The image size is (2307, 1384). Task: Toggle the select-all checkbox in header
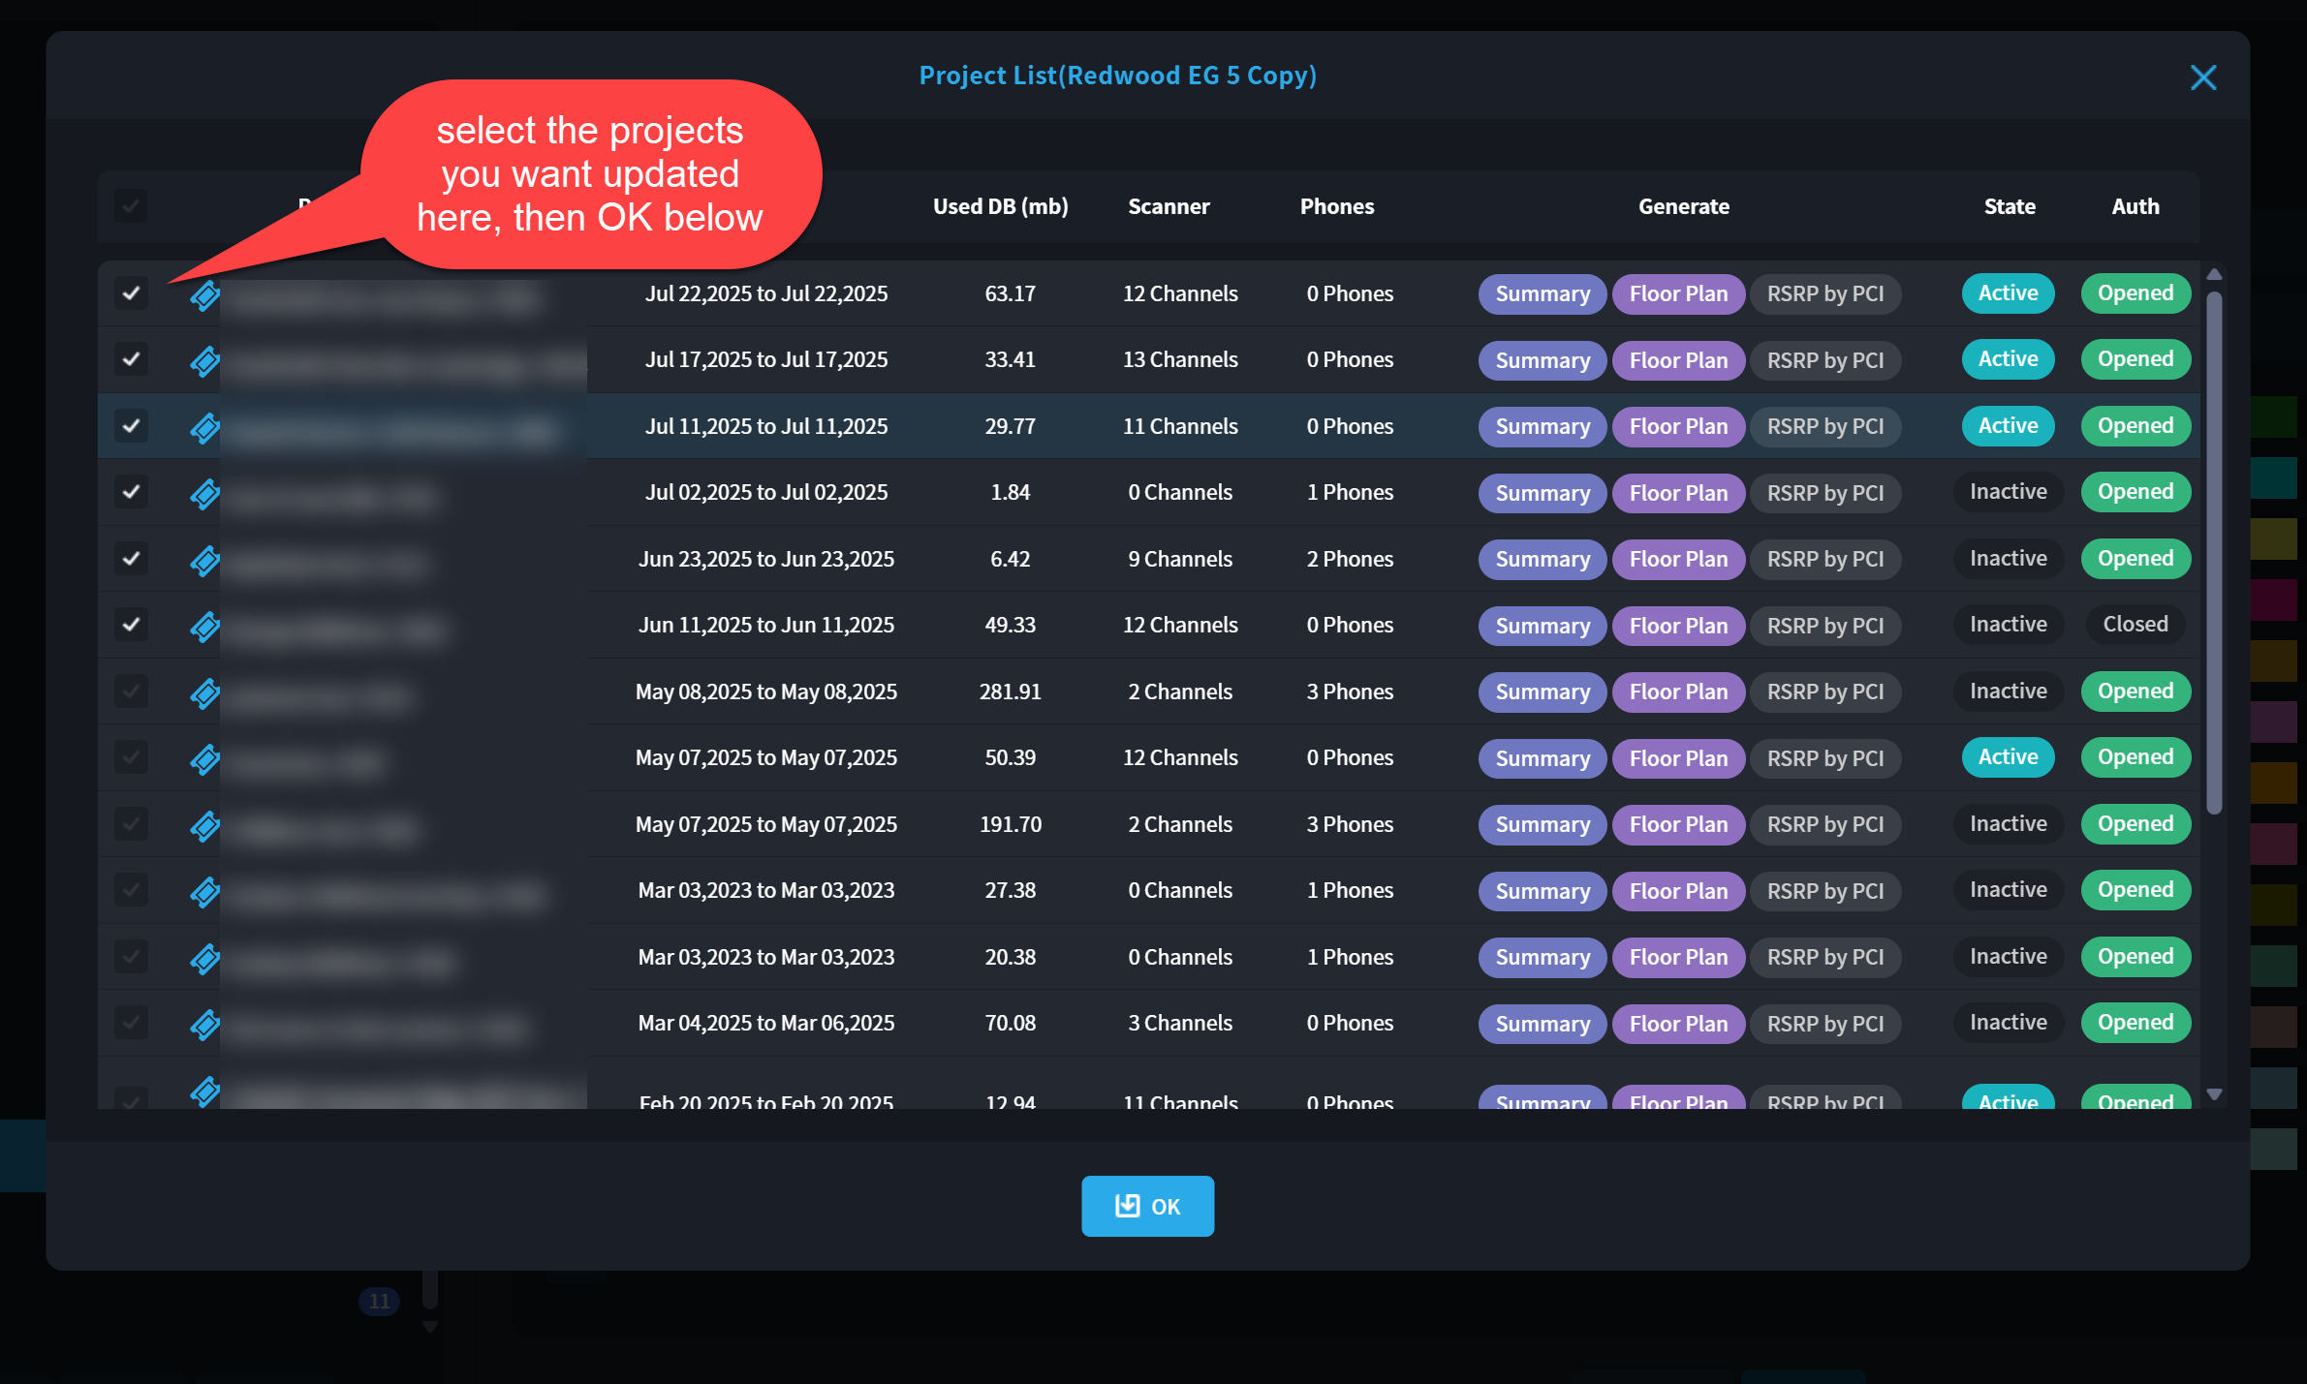(131, 206)
